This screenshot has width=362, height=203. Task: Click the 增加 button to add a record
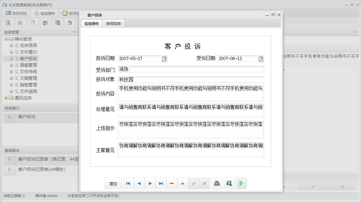click(x=113, y=183)
